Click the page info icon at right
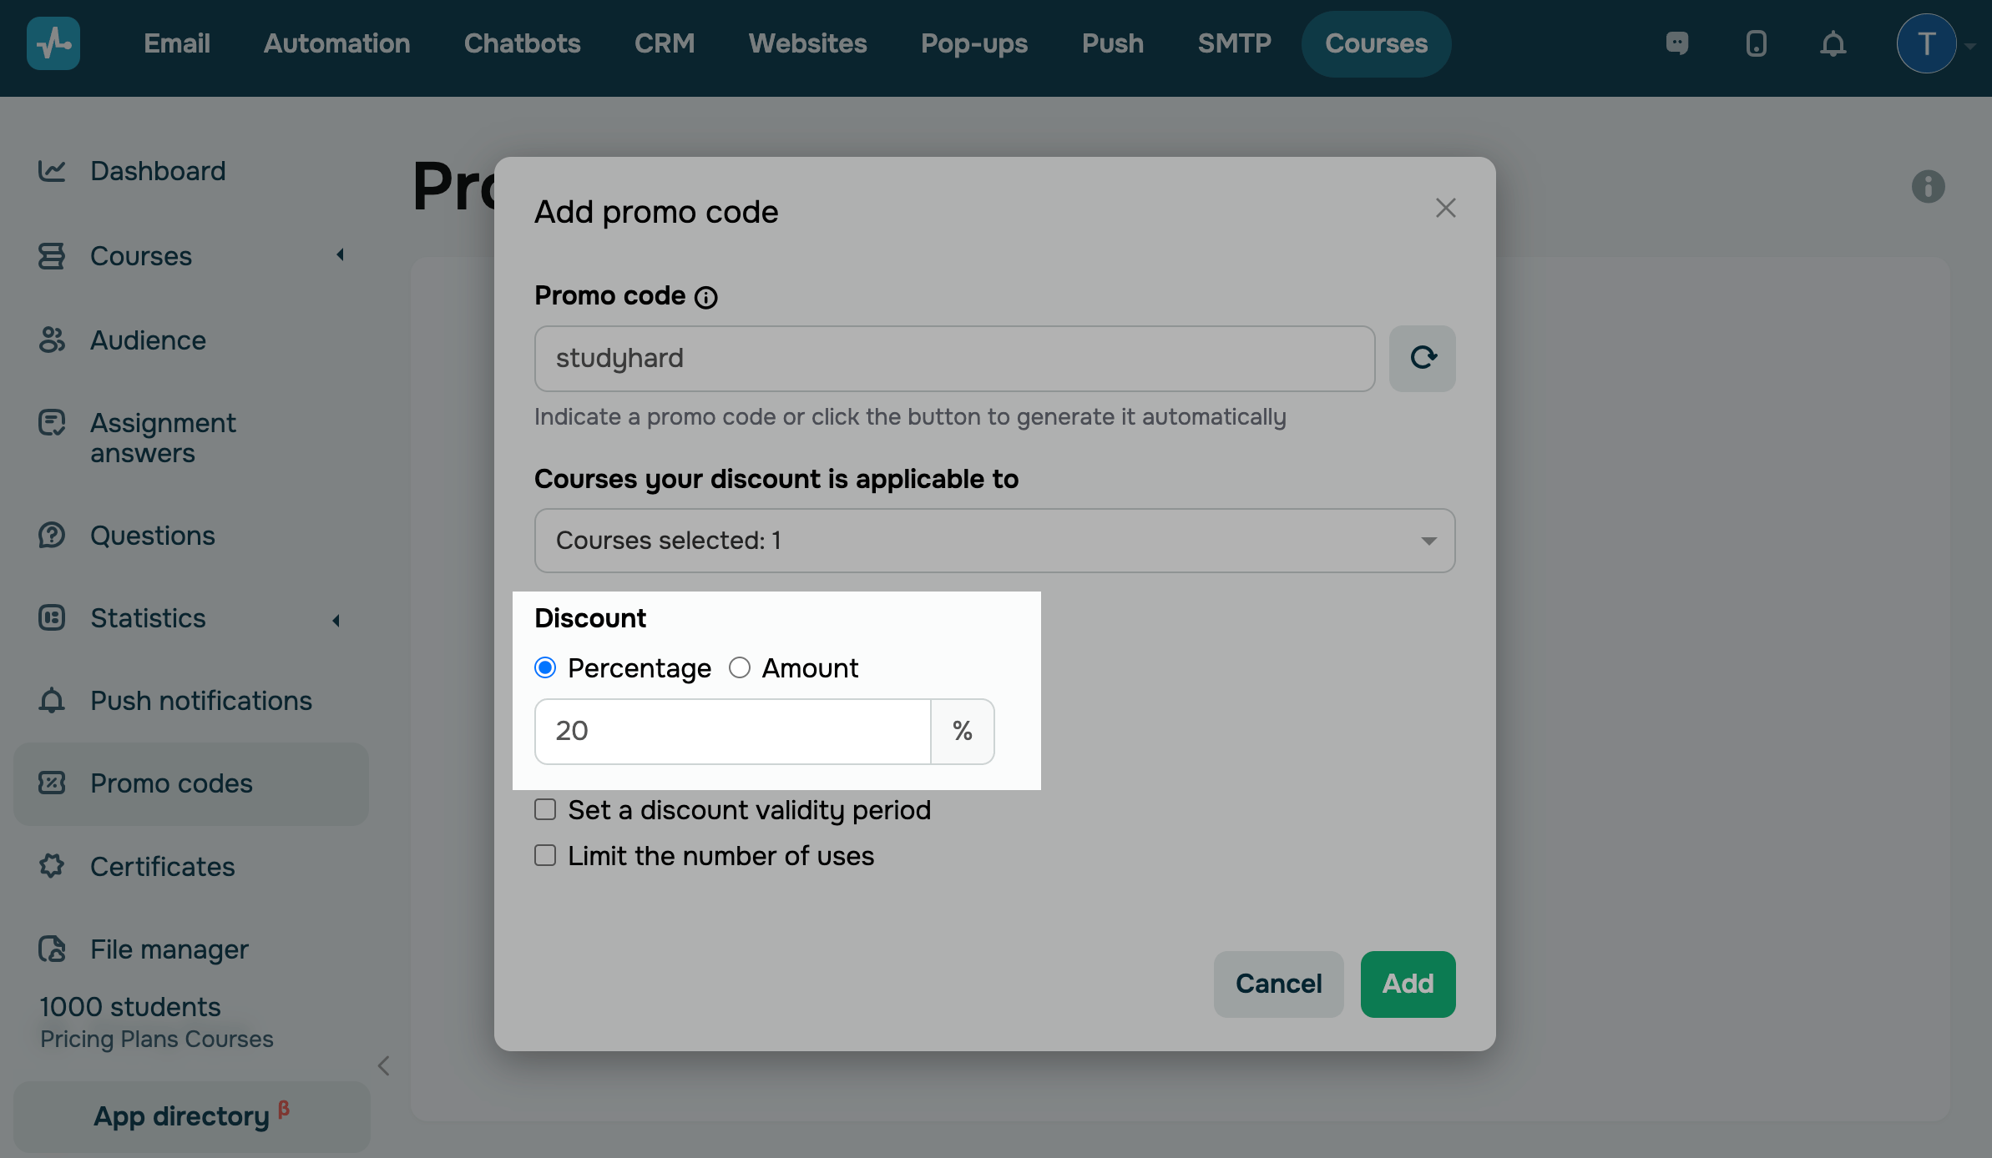 tap(1928, 187)
